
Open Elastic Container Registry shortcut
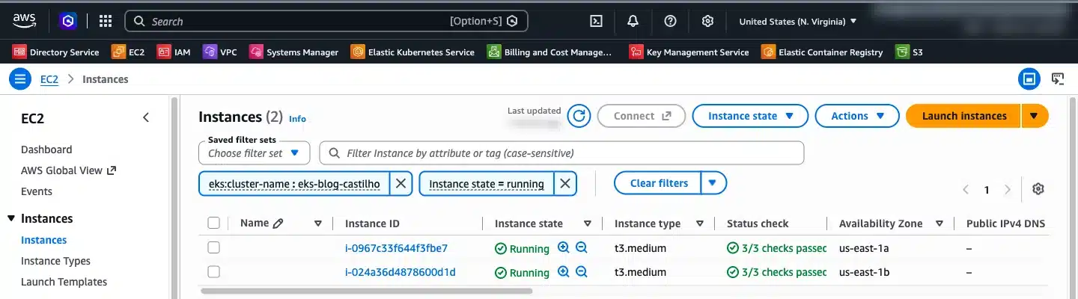(x=822, y=52)
